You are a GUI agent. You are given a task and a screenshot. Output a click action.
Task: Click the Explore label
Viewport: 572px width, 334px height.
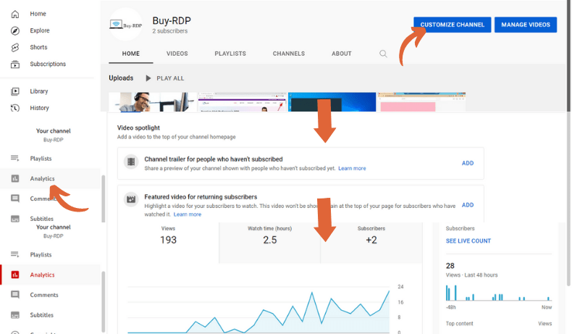(40, 30)
